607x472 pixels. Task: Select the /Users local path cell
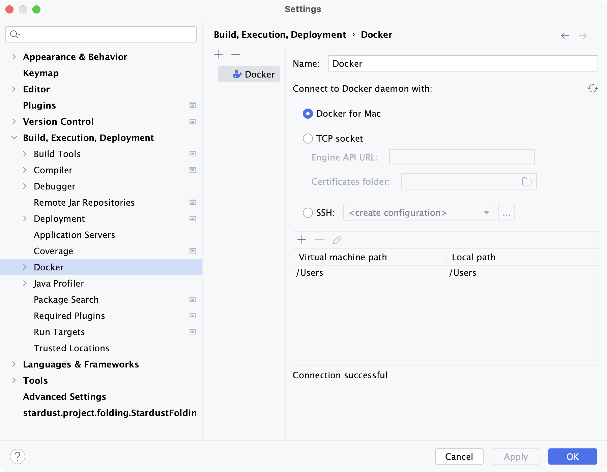tap(523, 273)
